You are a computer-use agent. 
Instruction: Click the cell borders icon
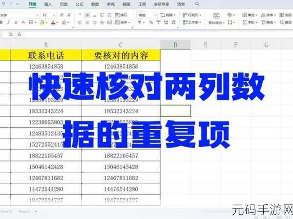click(x=31, y=22)
